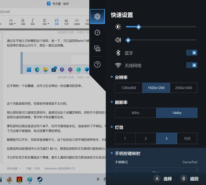Viewport: 206px width, 185px height.
Task: Expand 发布设置 publish settings
Action: [x=14, y=168]
